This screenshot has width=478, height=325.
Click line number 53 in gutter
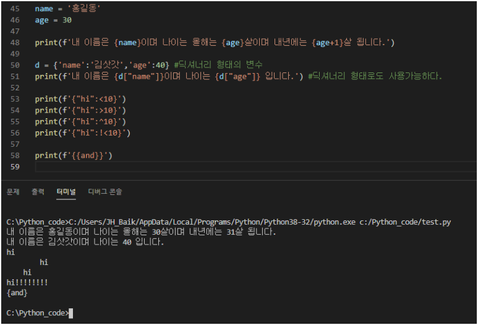click(15, 99)
